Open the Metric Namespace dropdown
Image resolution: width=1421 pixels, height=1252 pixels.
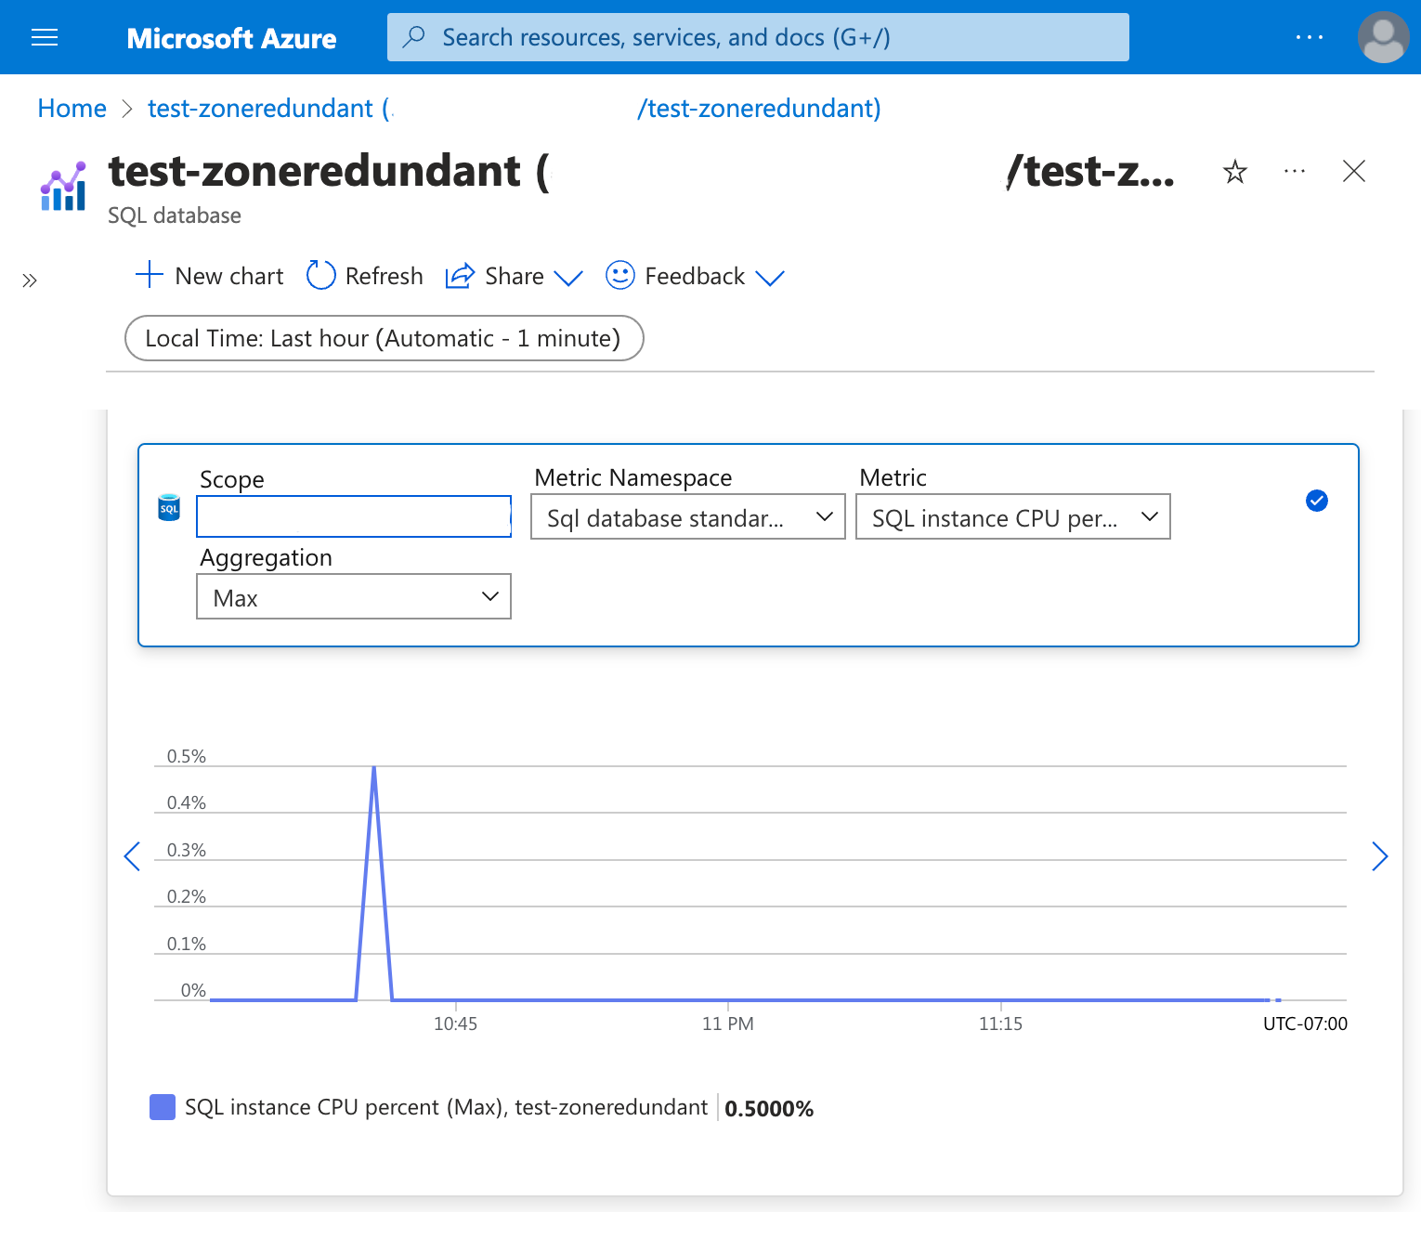pyautogui.click(x=687, y=517)
